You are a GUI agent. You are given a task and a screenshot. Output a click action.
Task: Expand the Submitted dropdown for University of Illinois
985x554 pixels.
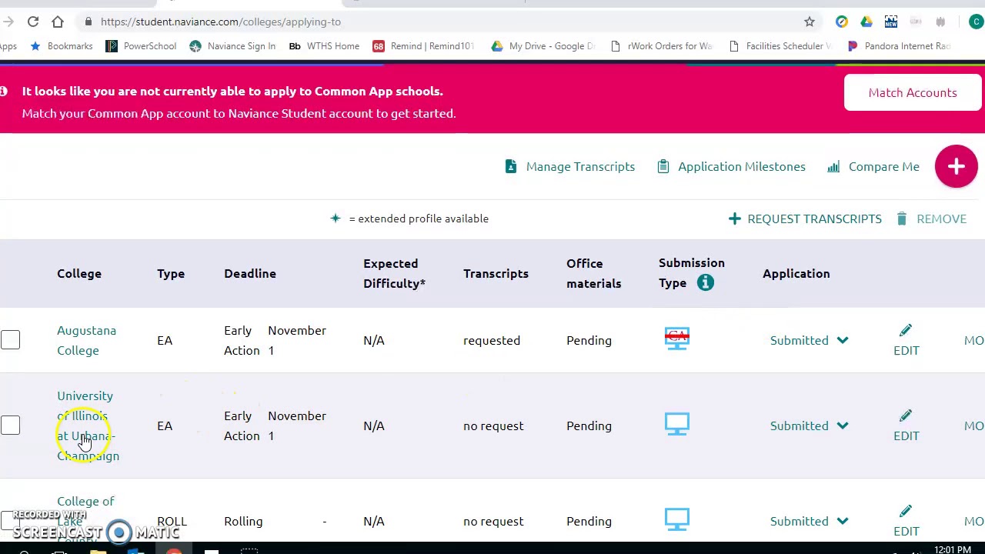tap(843, 426)
